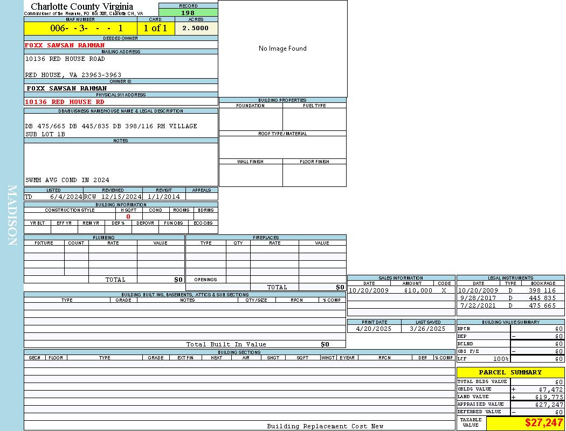Select the revisit date 1/1/2014
The width and height of the screenshot is (566, 431).
(164, 197)
